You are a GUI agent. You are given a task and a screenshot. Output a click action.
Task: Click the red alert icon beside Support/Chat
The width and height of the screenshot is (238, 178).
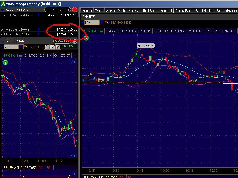coord(74,10)
